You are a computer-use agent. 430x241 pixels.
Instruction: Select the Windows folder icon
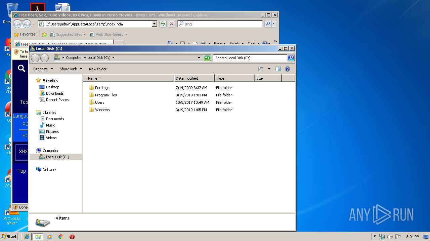pos(91,110)
